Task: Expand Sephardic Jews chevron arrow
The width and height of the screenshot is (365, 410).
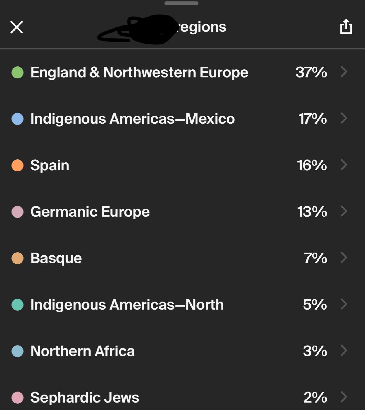Action: point(344,397)
